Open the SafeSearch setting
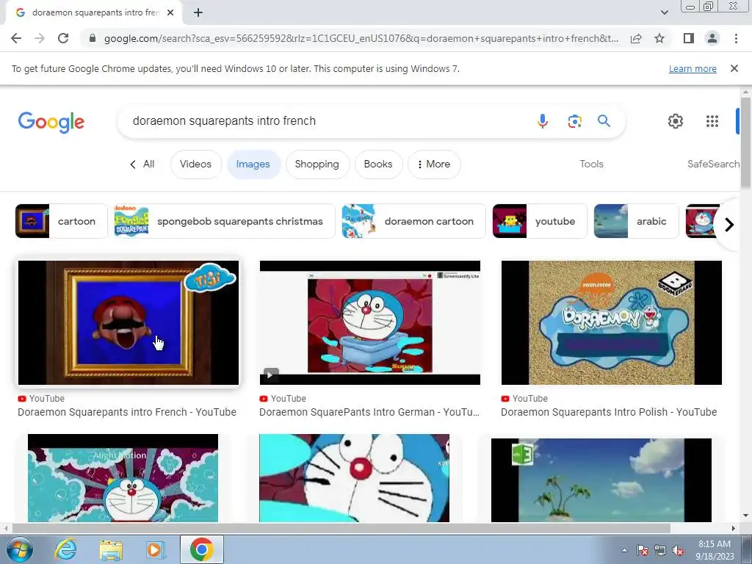 pyautogui.click(x=713, y=164)
